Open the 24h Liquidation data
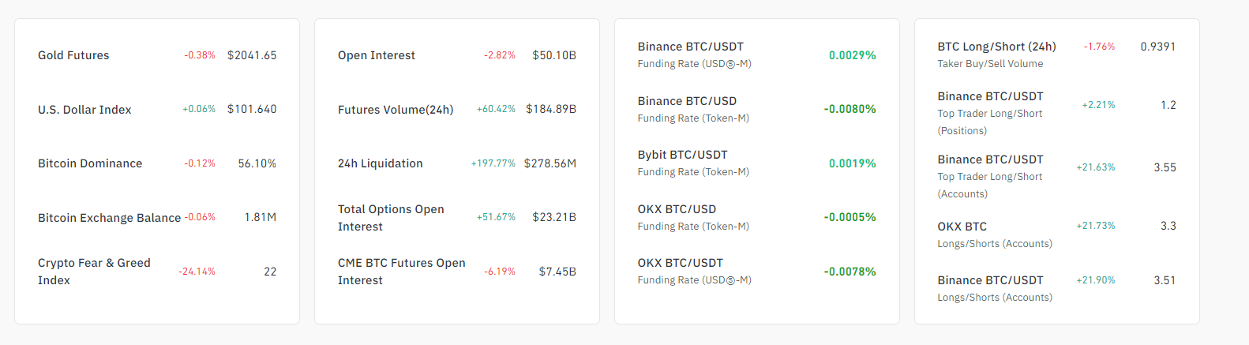 pyautogui.click(x=380, y=163)
